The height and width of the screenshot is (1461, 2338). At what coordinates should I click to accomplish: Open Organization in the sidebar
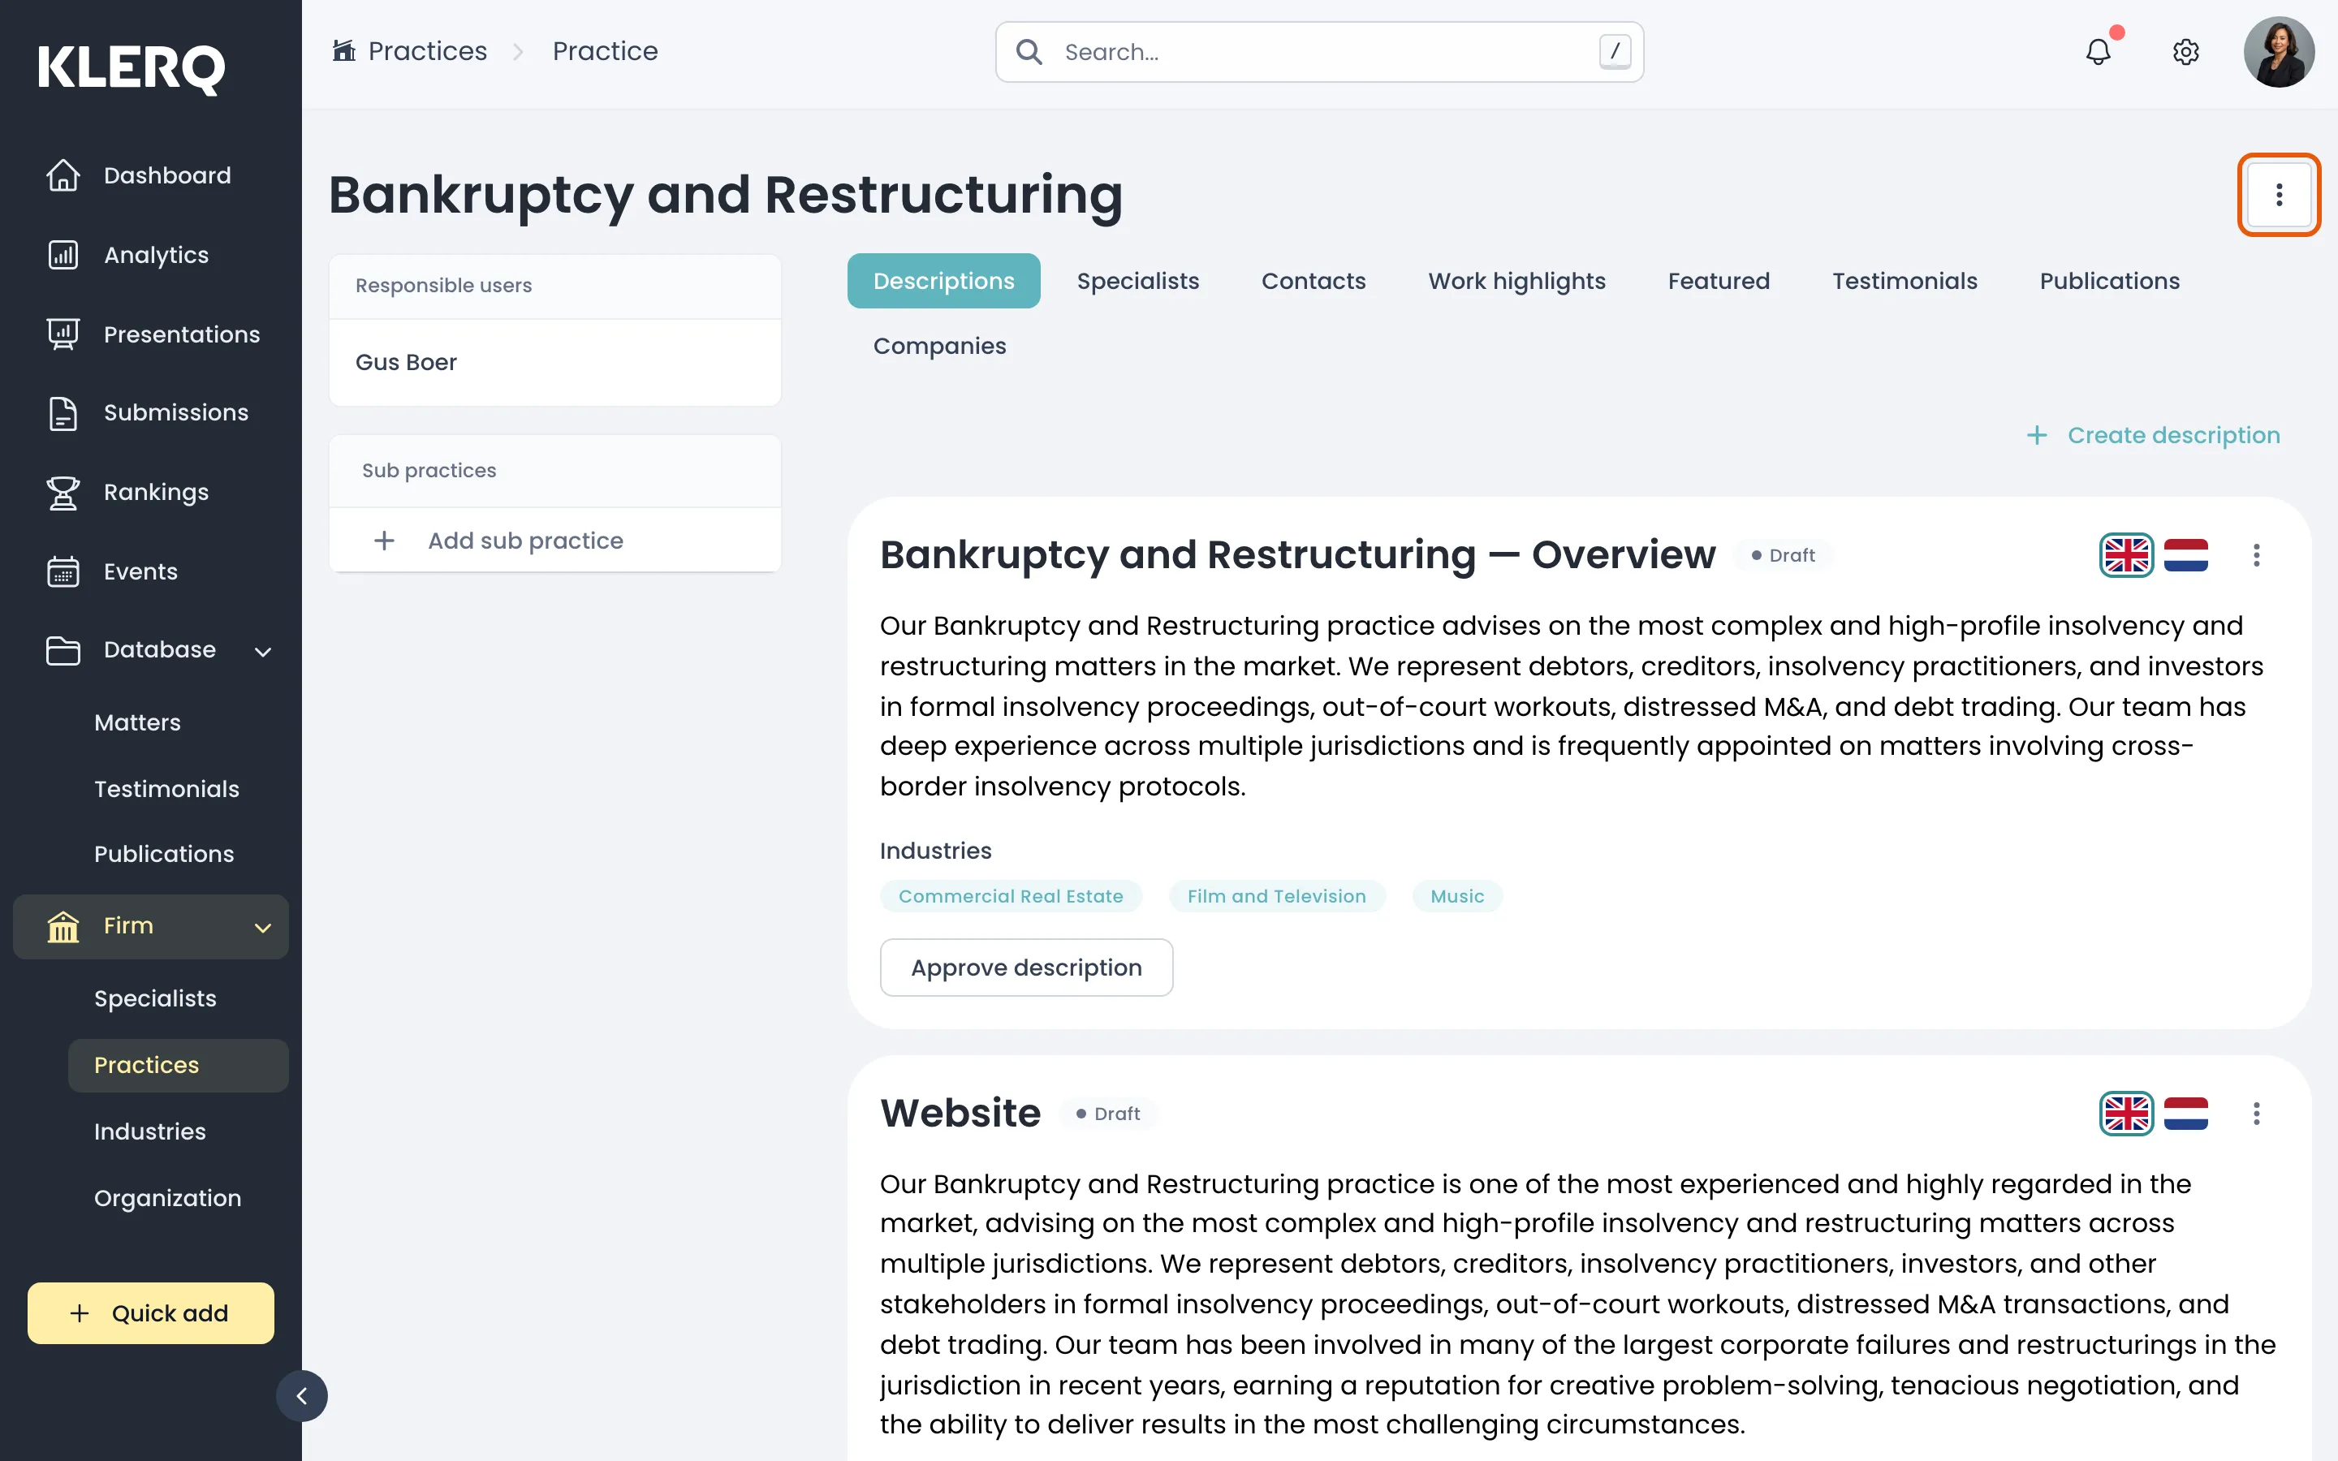click(168, 1198)
